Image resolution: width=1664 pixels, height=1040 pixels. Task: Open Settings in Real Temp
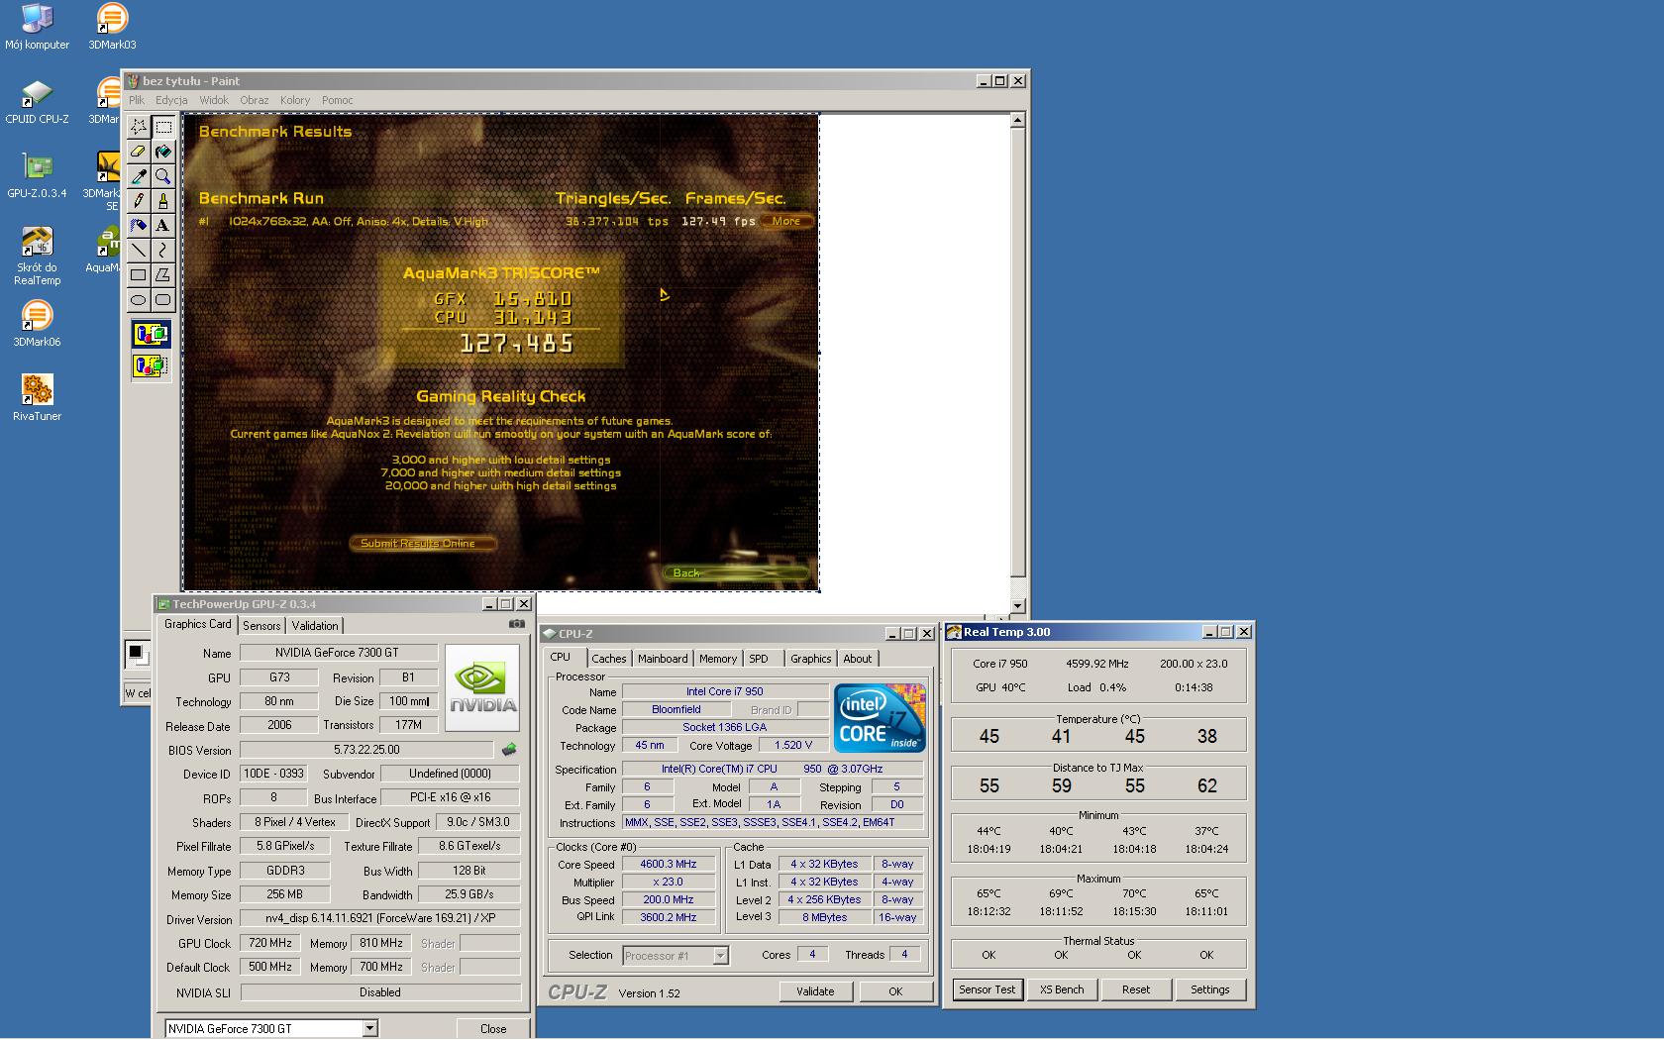click(1209, 989)
